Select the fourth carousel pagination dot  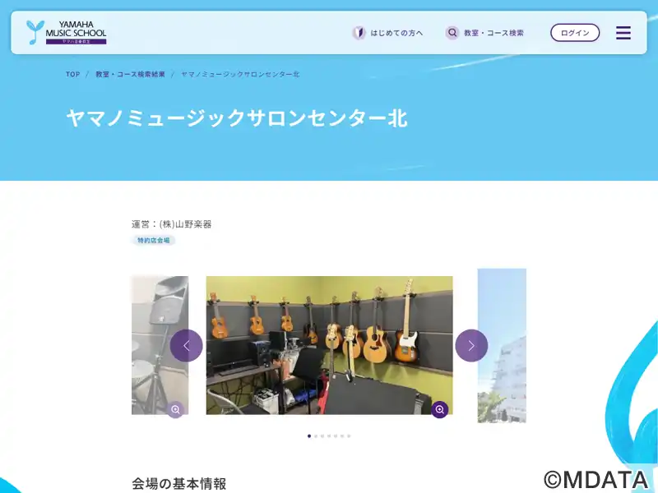click(329, 436)
